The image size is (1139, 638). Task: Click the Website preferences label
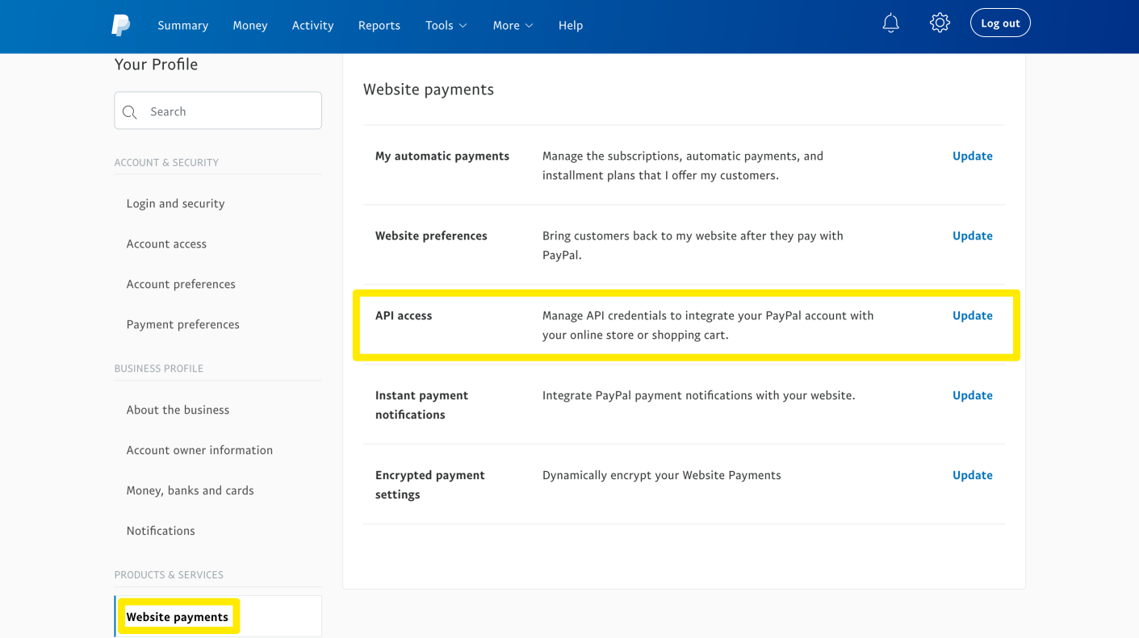click(431, 236)
